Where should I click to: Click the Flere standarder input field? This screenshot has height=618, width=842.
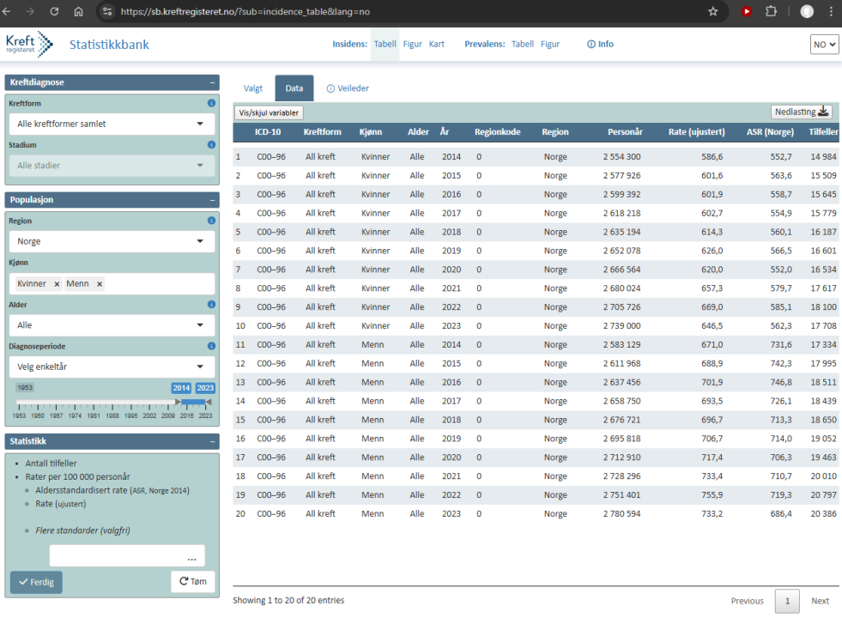pos(127,556)
